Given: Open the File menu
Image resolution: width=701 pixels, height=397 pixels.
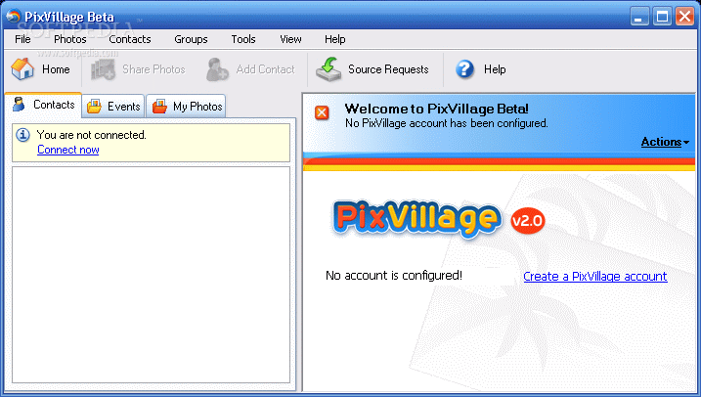Looking at the screenshot, I should pos(22,39).
